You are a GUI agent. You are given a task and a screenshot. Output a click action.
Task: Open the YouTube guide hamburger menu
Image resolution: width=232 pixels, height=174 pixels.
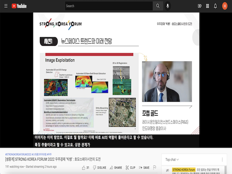coord(6,6)
